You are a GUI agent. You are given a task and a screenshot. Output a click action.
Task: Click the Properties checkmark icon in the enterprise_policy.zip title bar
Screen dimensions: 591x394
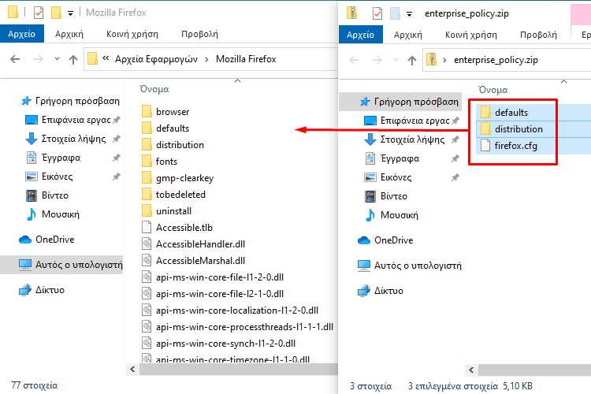click(x=377, y=13)
